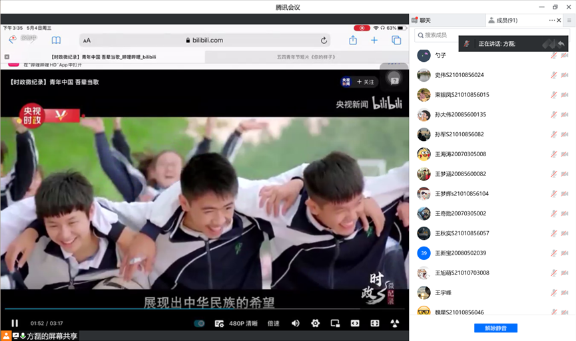
Task: Click the volume speaker icon in the video player
Action: [x=296, y=323]
